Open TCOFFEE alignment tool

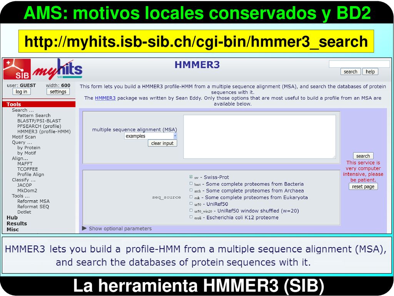27,169
